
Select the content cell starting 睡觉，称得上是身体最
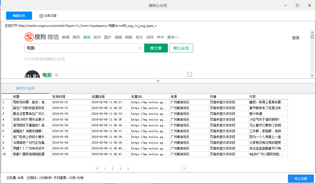tap(268, 102)
